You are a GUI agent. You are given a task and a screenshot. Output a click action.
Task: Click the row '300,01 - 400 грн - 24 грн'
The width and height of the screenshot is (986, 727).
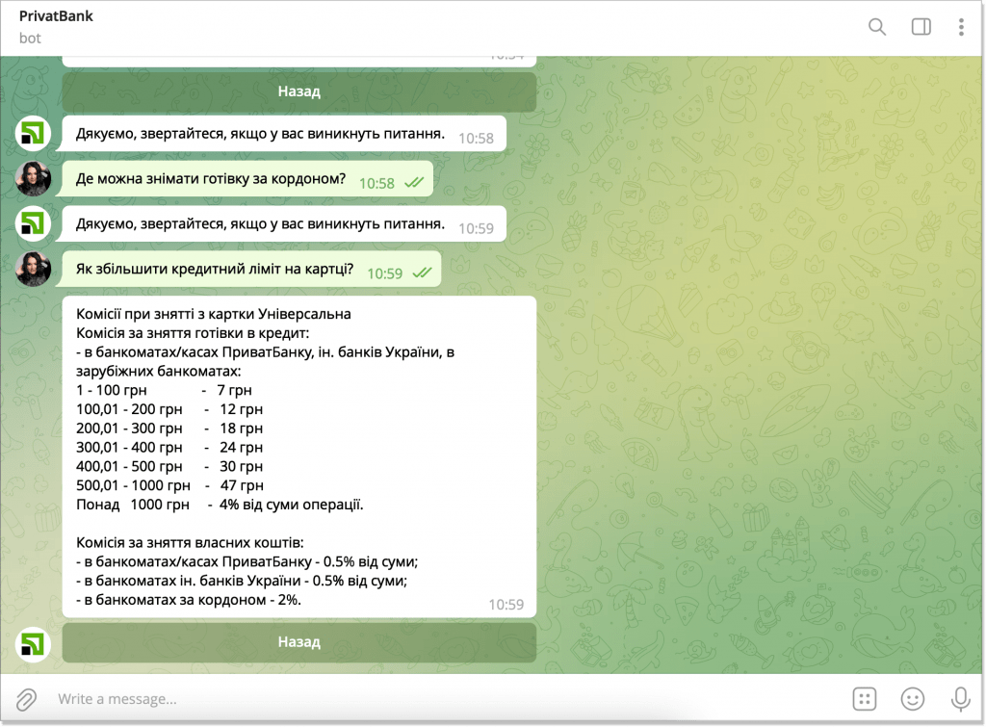[169, 448]
